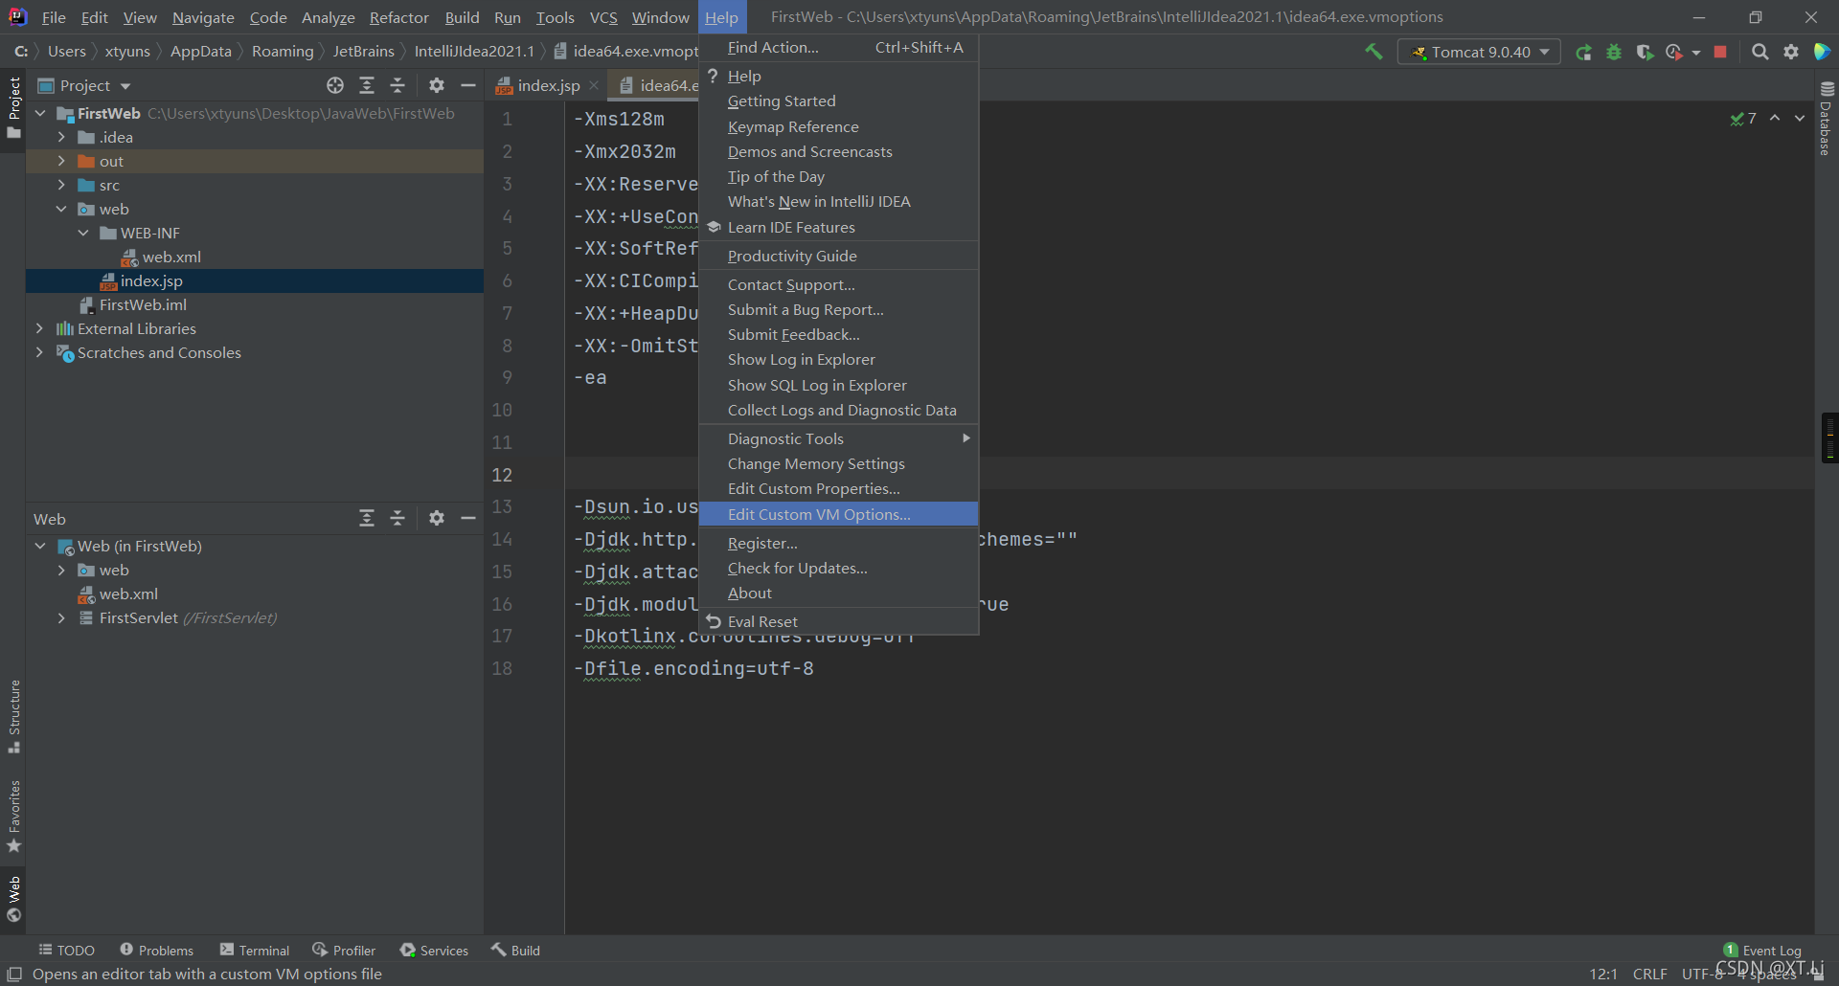Screen dimensions: 1839x986
Task: Hide the Web panel
Action: pyautogui.click(x=468, y=518)
